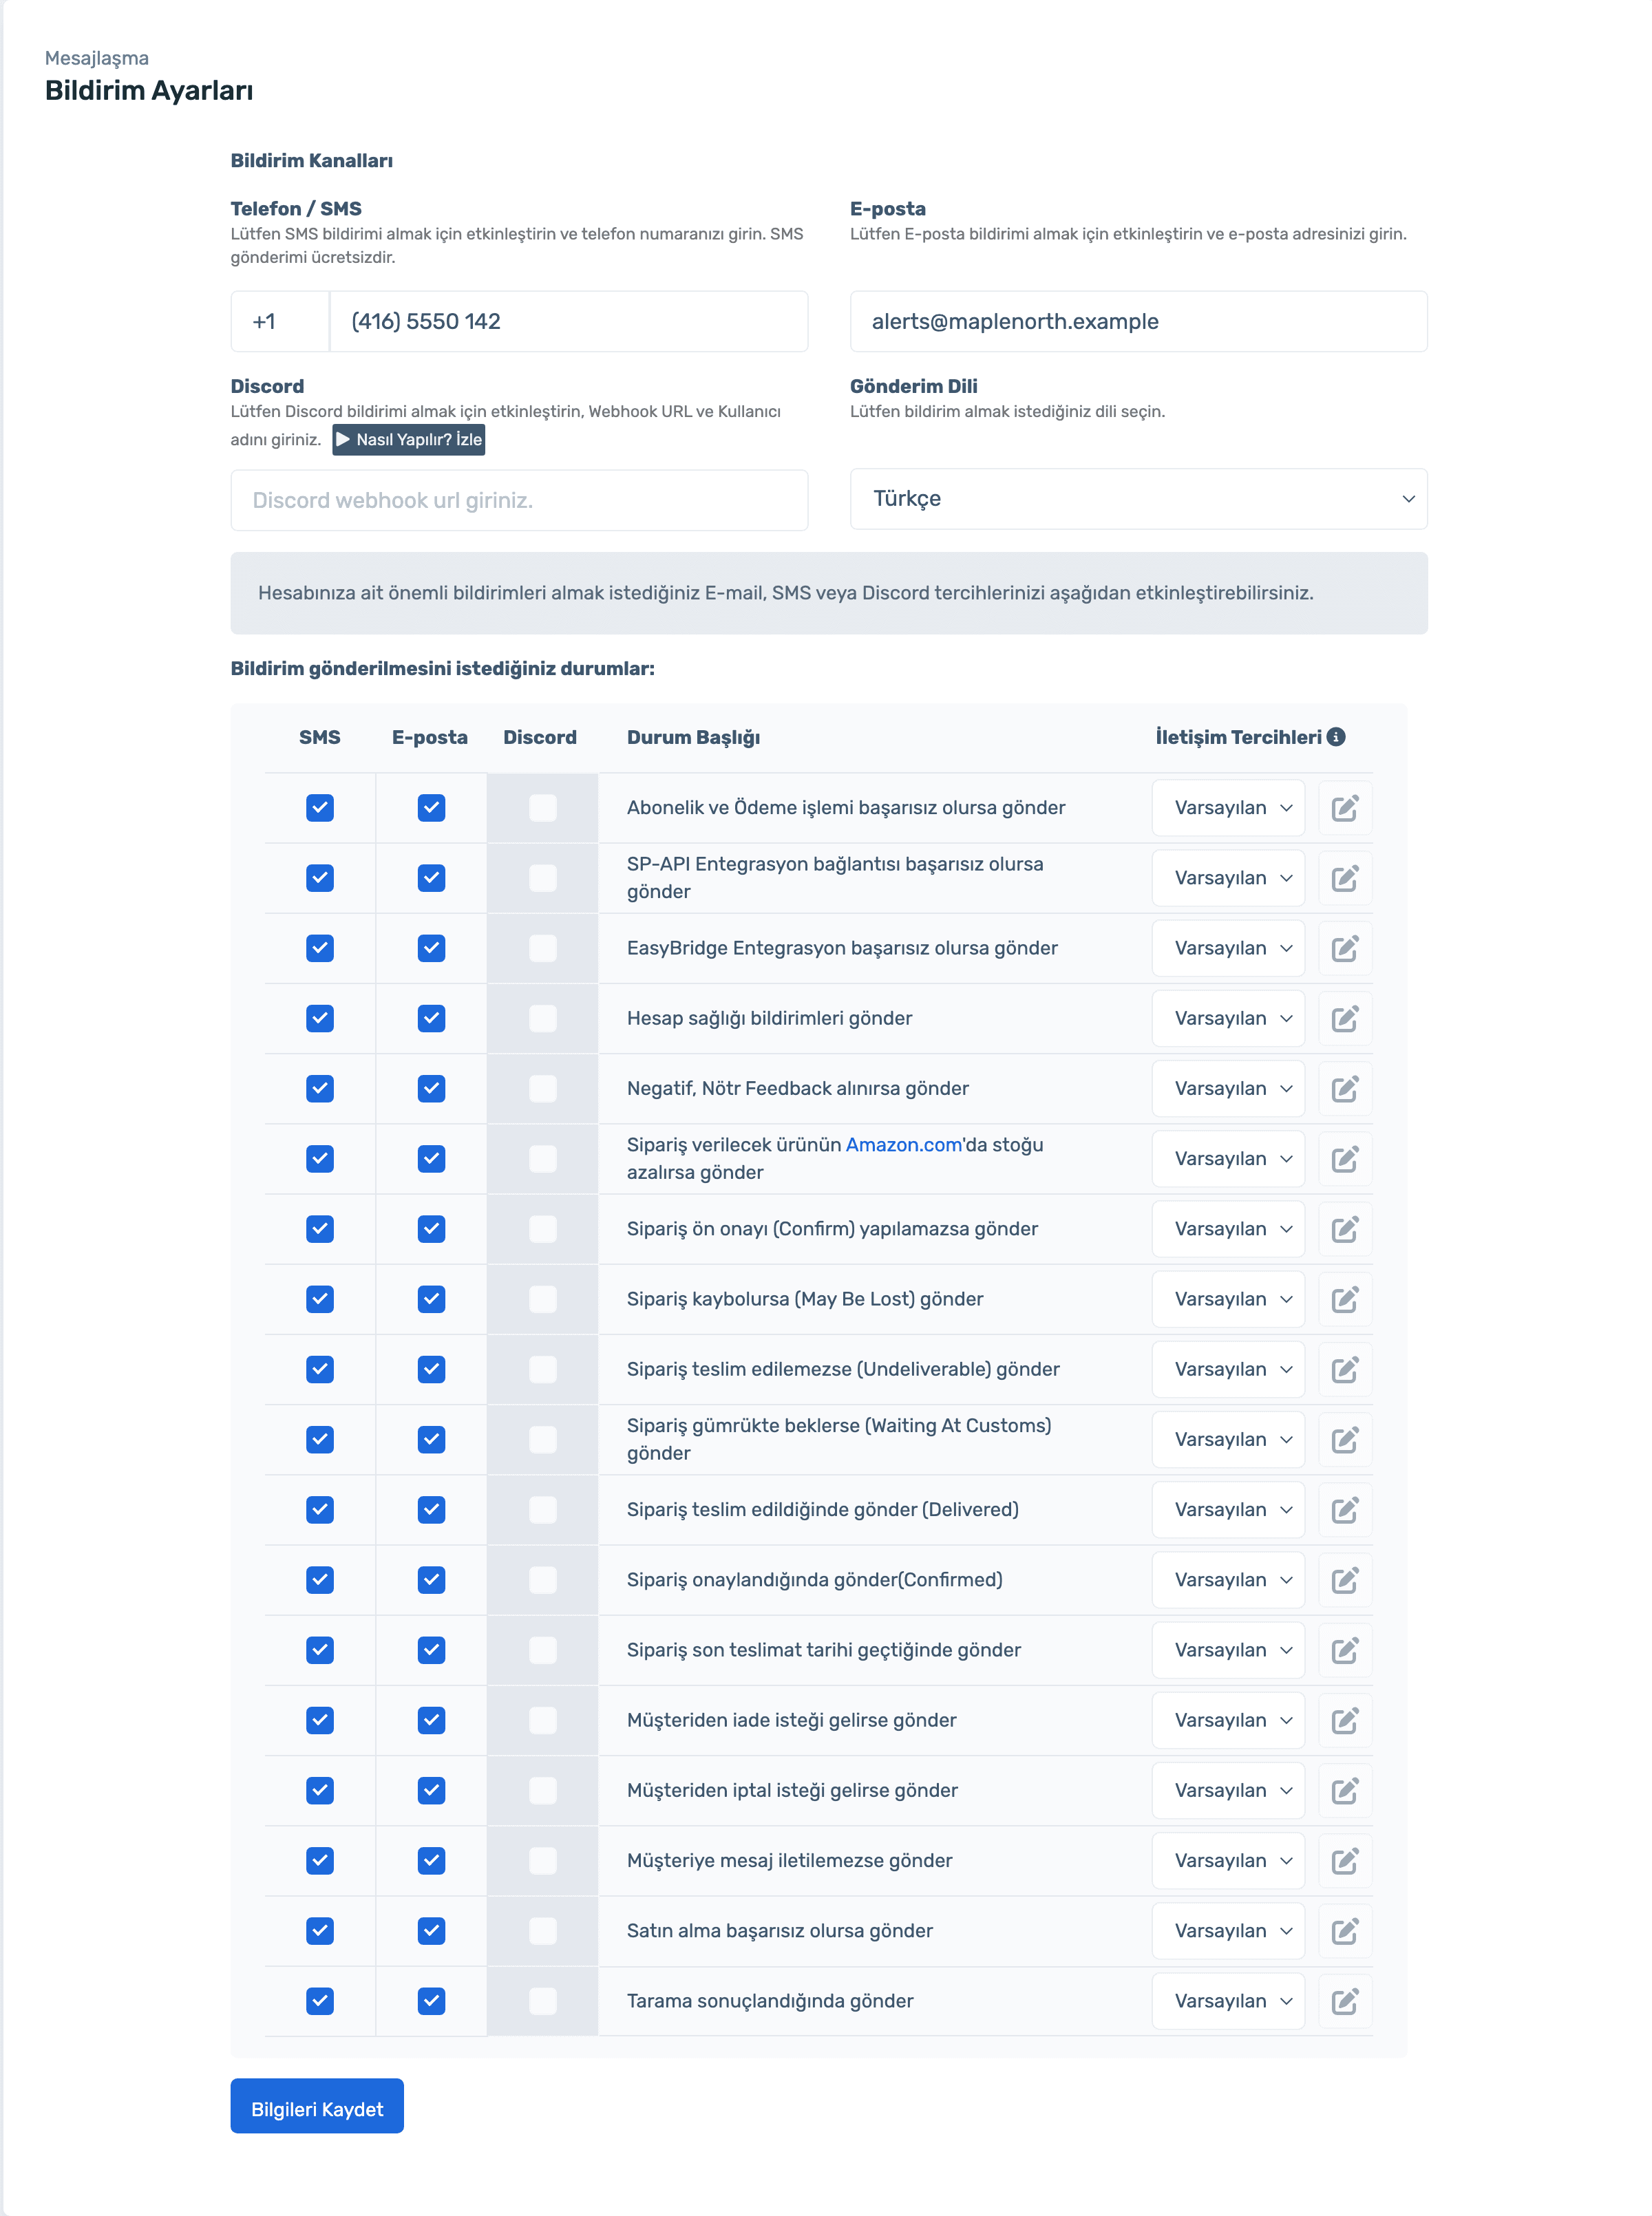Click edit icon for SP-API Entegrasyon row
1652x2216 pixels.
pyautogui.click(x=1344, y=877)
